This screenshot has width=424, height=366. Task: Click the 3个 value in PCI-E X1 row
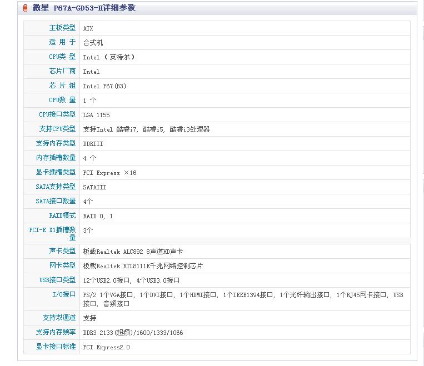(x=88, y=230)
